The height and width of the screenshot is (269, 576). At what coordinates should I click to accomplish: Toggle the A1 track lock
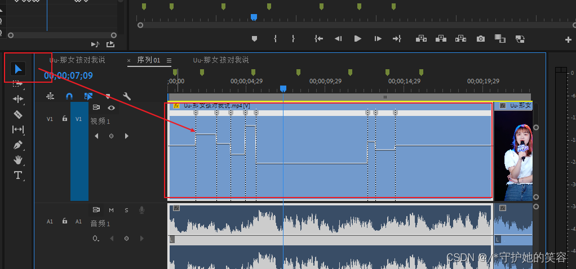[x=65, y=221]
